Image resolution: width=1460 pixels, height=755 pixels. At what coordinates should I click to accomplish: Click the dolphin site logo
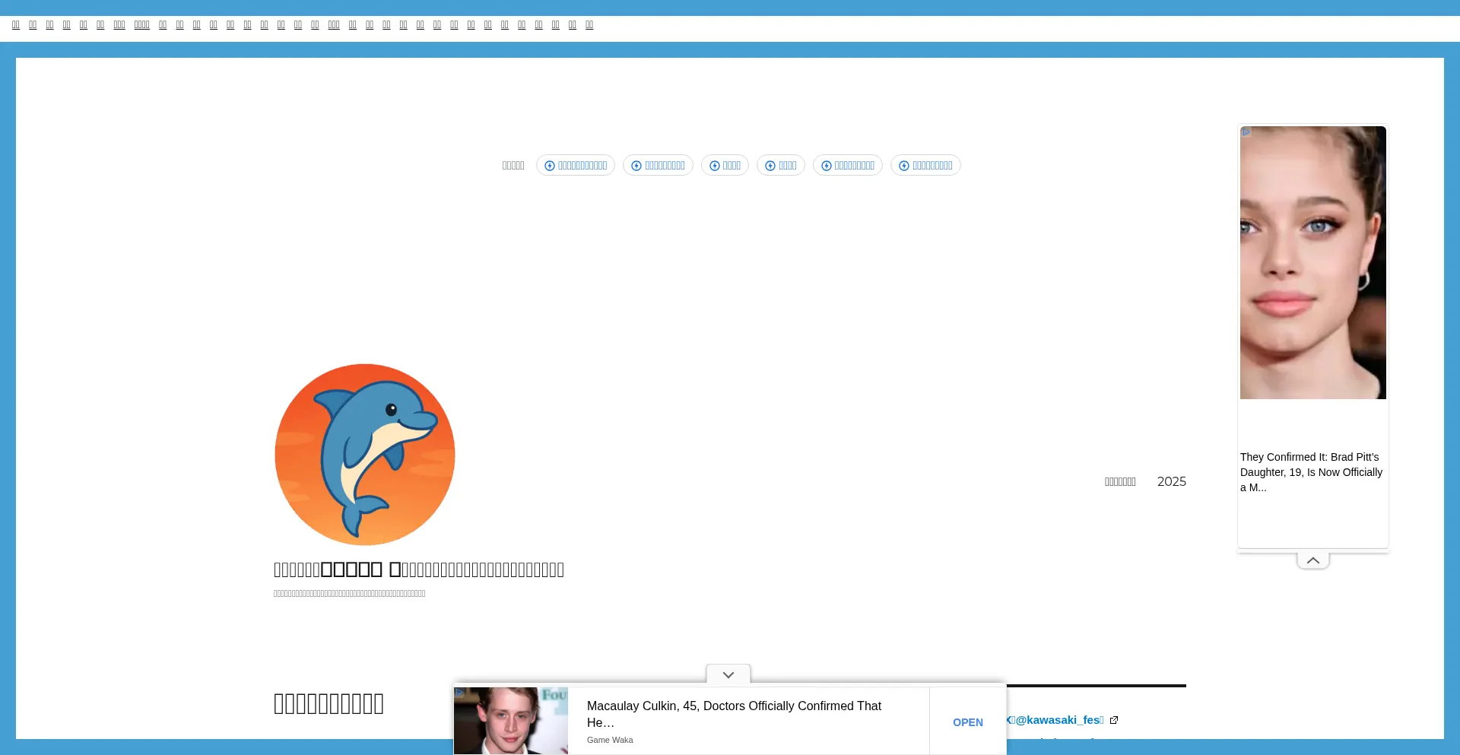tap(365, 454)
